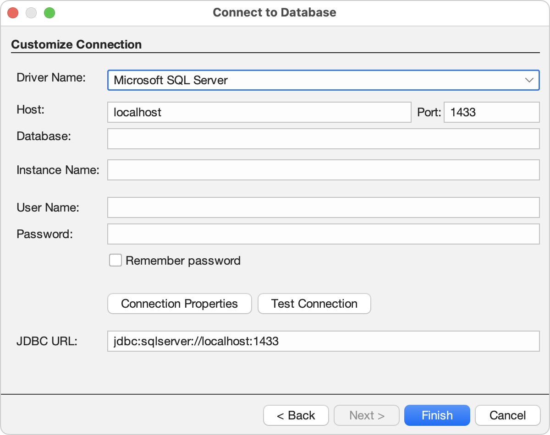Click Finish to create the connection
Image resolution: width=550 pixels, height=435 pixels.
point(437,415)
